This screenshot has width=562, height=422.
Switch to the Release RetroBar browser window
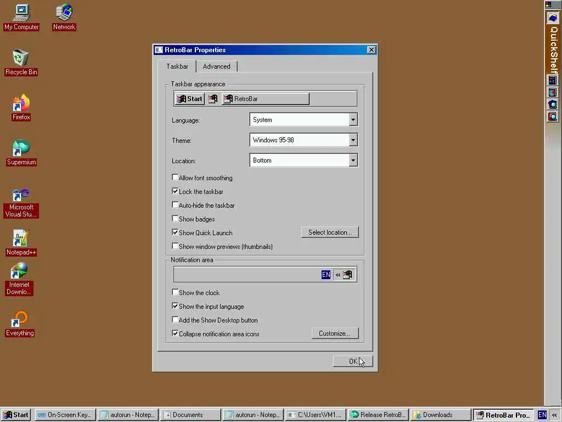pos(378,415)
